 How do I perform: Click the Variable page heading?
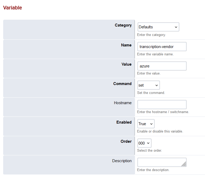pos(13,8)
